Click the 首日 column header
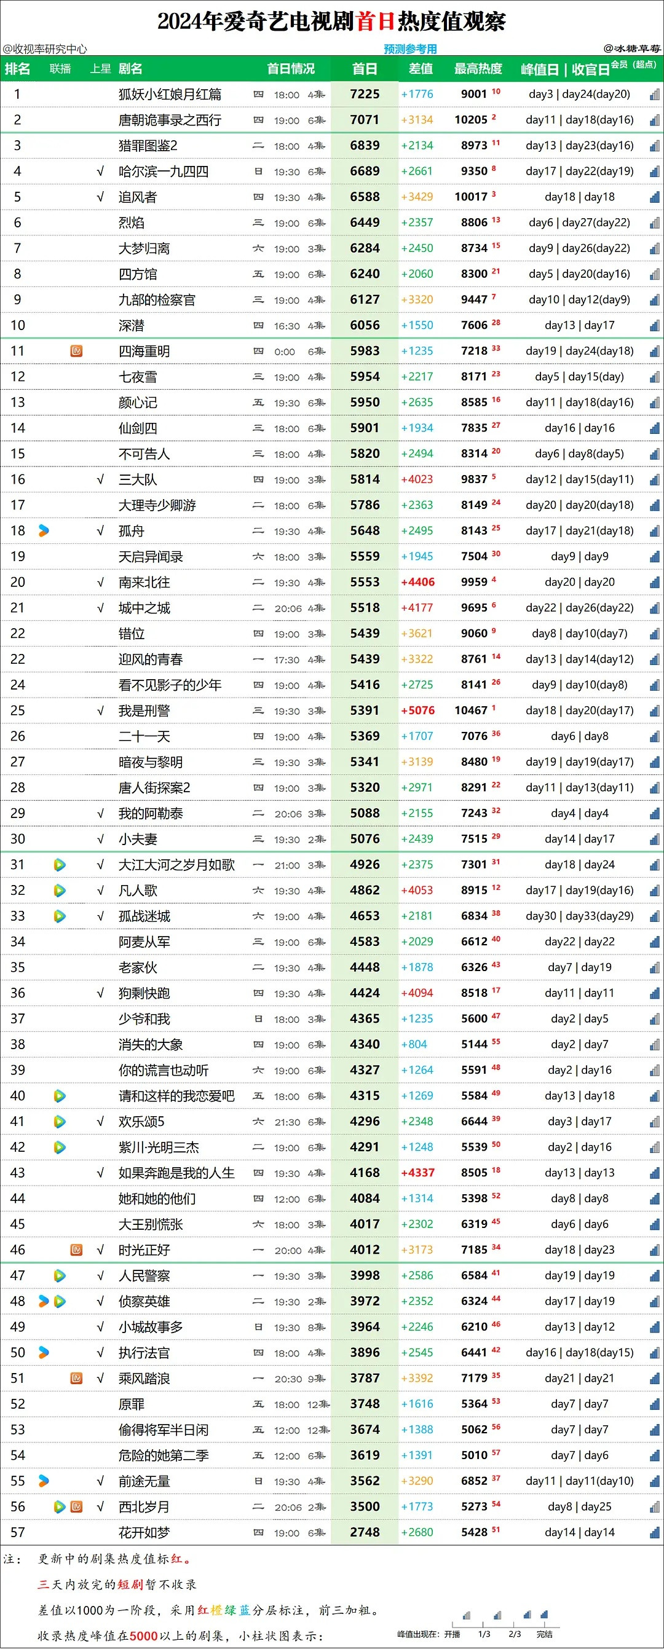The image size is (664, 1649). [365, 68]
